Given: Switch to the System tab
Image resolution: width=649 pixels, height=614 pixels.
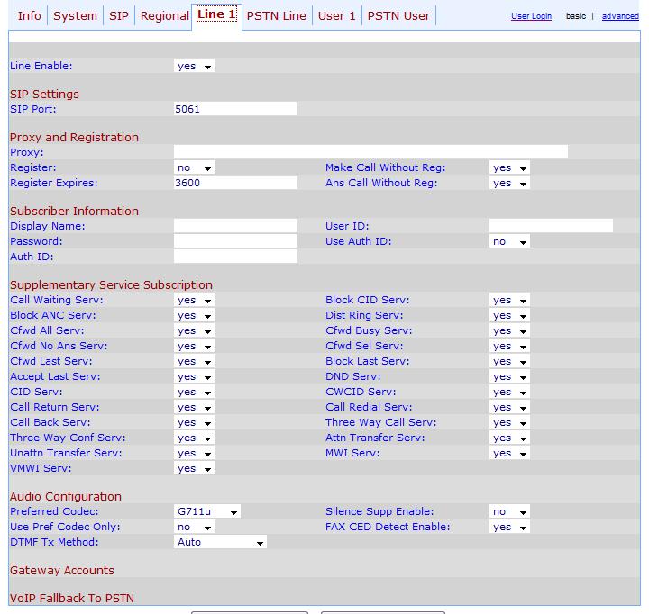Looking at the screenshot, I should [75, 15].
